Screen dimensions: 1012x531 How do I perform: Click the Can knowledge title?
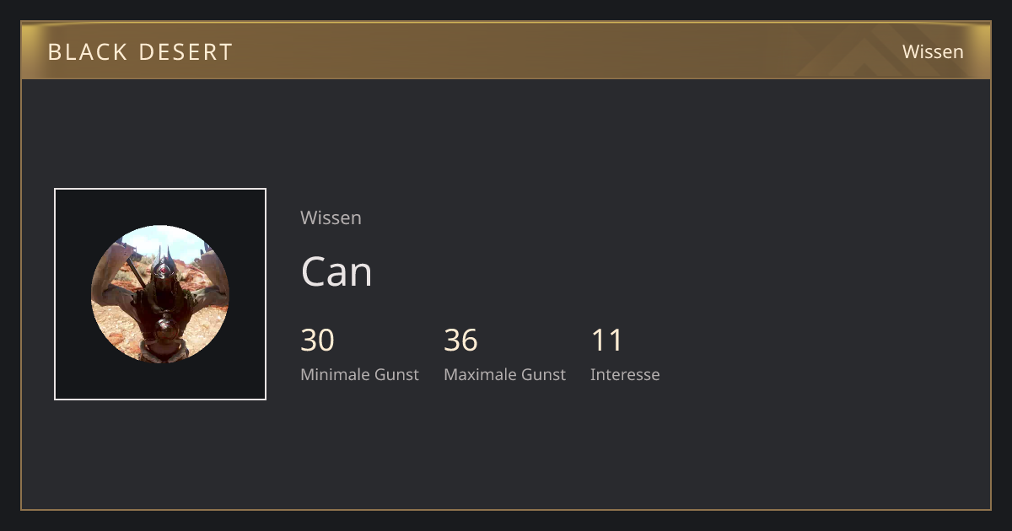[x=336, y=271]
